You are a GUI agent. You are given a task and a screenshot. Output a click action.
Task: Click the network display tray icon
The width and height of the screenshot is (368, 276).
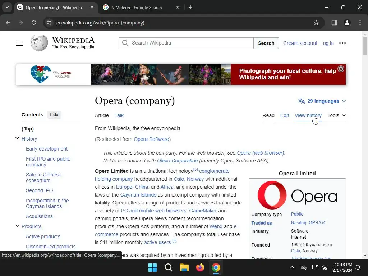pos(315,267)
